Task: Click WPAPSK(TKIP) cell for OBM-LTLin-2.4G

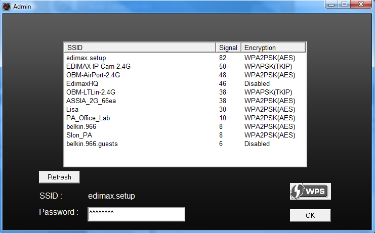Action: 268,92
